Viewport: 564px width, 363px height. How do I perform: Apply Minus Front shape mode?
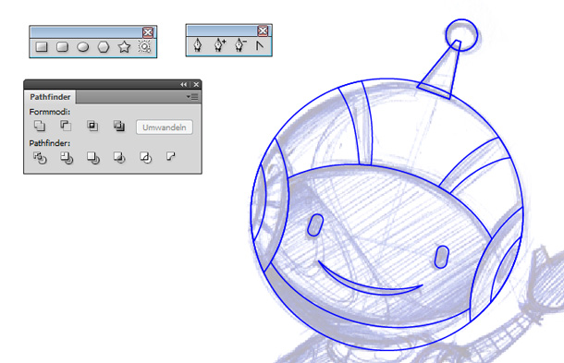(66, 126)
